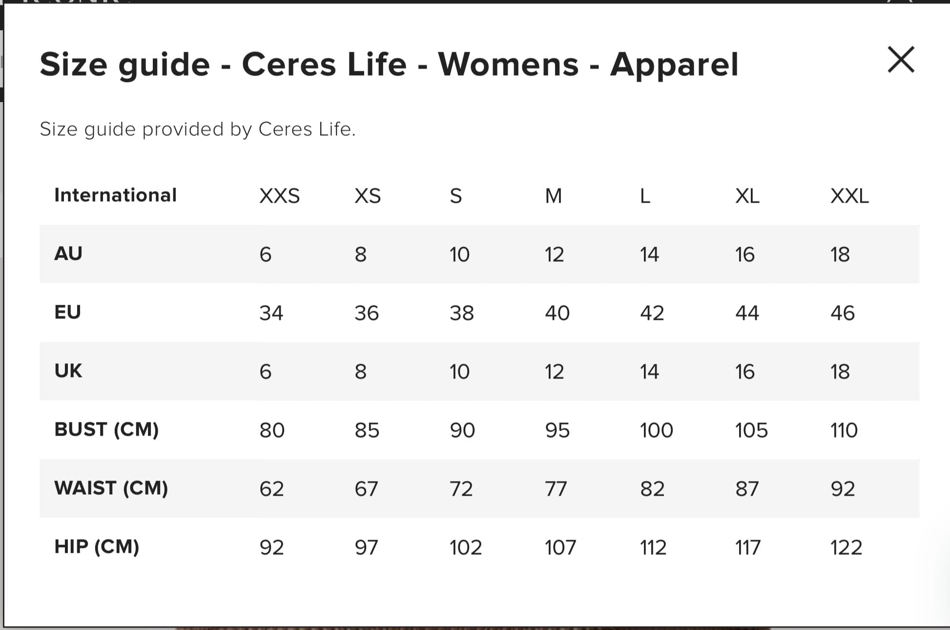Click the waist value 77 cell

point(556,489)
